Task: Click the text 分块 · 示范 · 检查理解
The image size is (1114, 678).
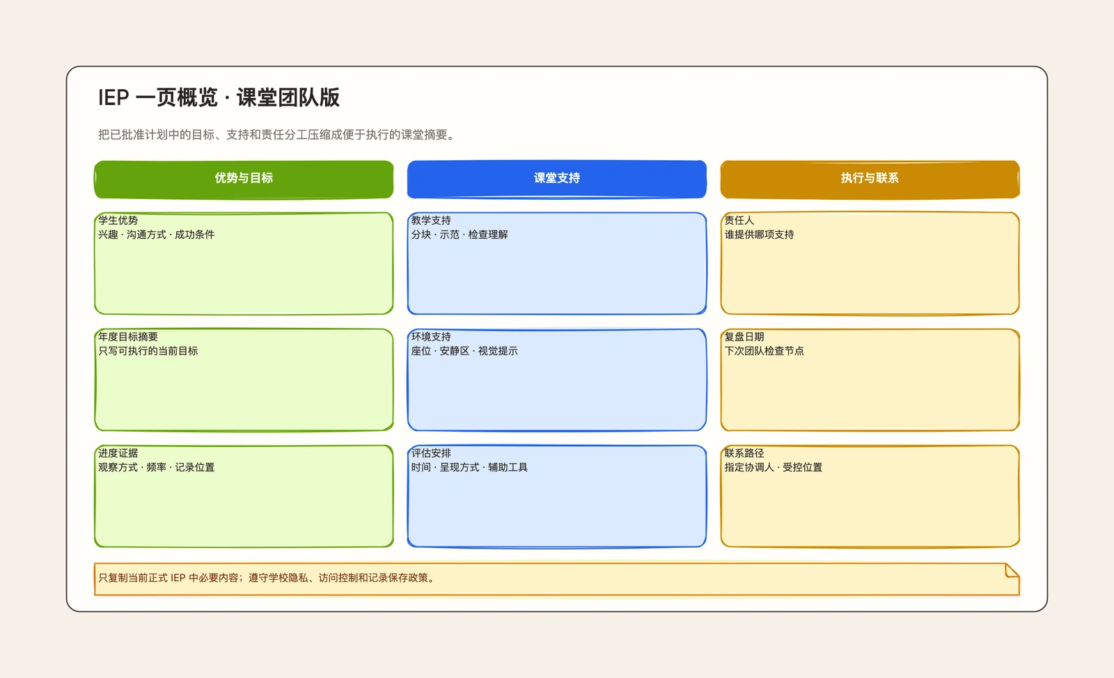Action: 460,235
